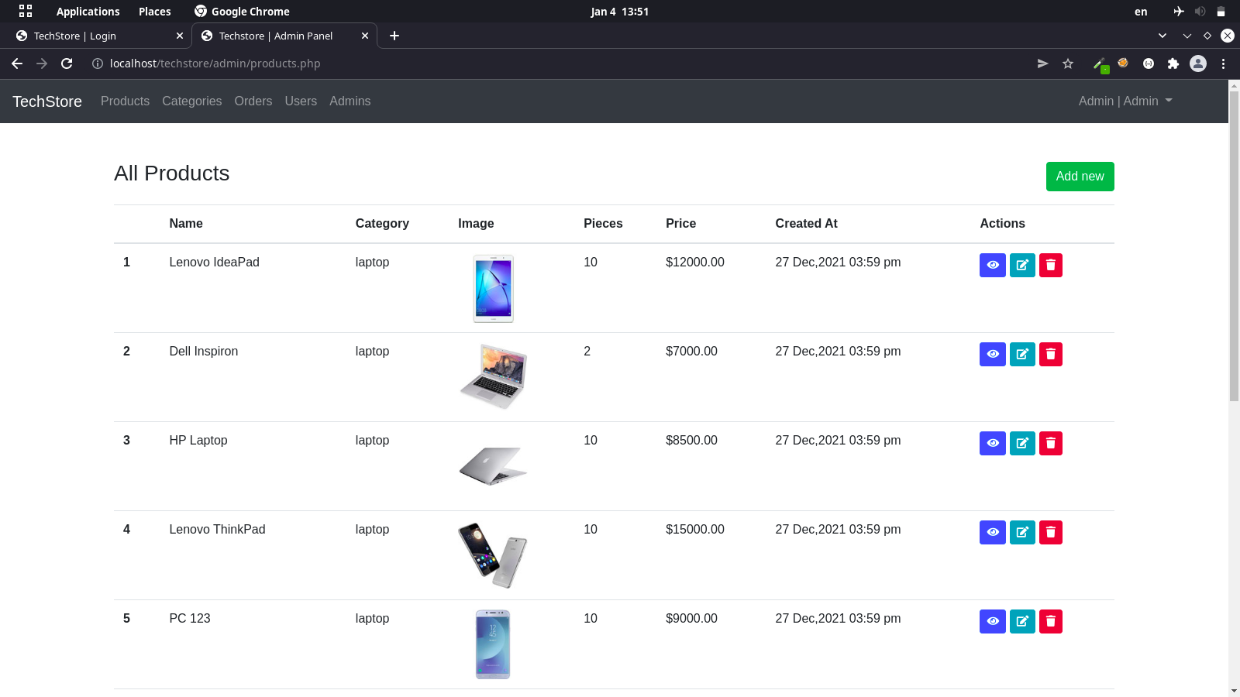Click the date and time clock
The height and width of the screenshot is (697, 1240).
(x=619, y=12)
